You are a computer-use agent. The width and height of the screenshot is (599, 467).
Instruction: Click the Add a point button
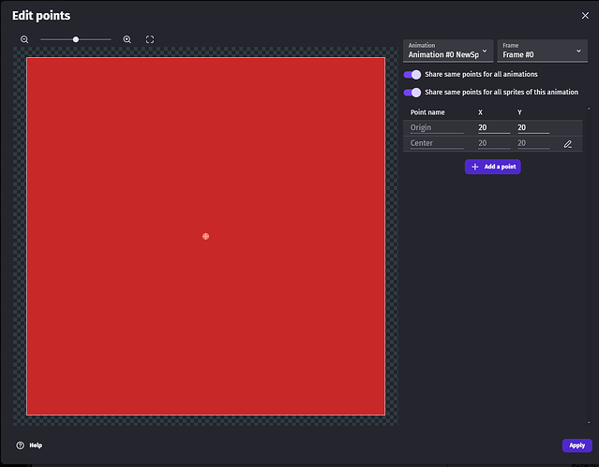tap(492, 167)
